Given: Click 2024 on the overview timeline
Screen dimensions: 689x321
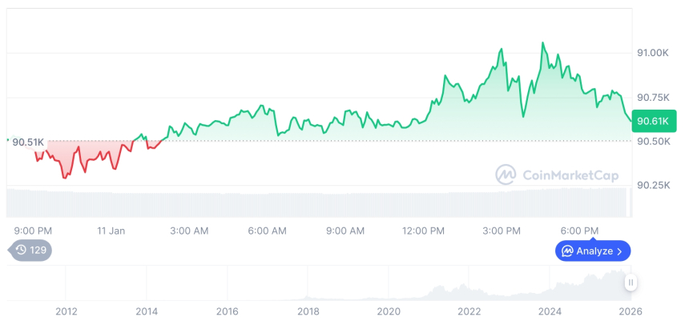Looking at the screenshot, I should click(550, 311).
